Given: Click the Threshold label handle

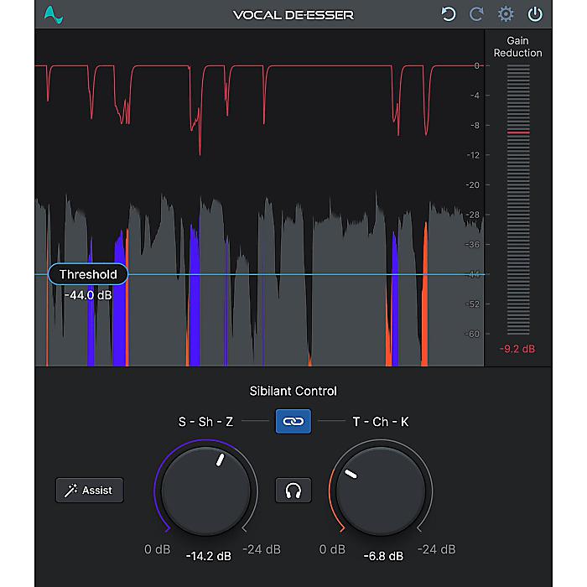Looking at the screenshot, I should coord(88,274).
